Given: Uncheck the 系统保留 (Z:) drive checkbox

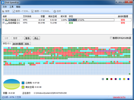Looking at the screenshot, I should point(3,23).
